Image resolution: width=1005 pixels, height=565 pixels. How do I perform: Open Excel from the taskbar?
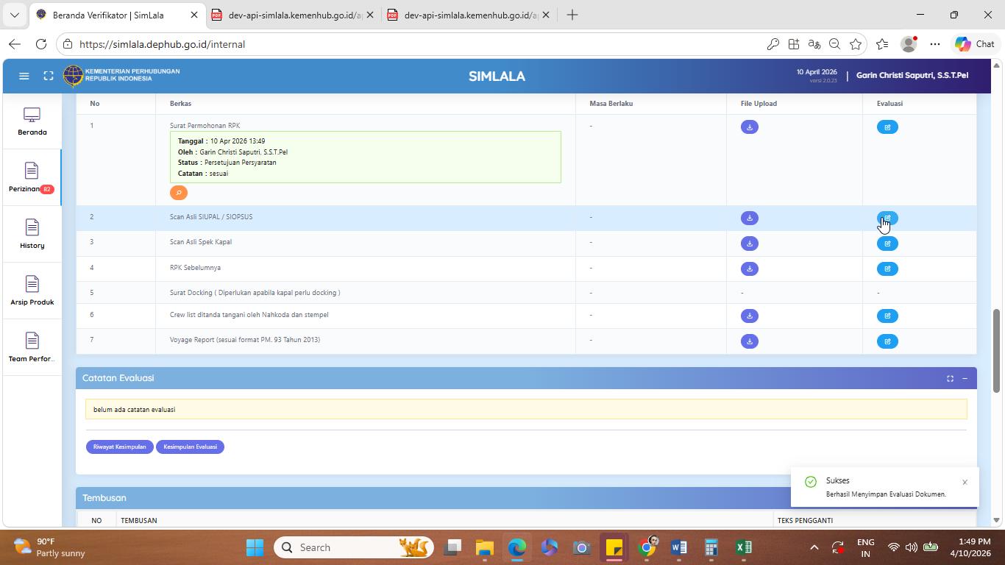pos(743,547)
